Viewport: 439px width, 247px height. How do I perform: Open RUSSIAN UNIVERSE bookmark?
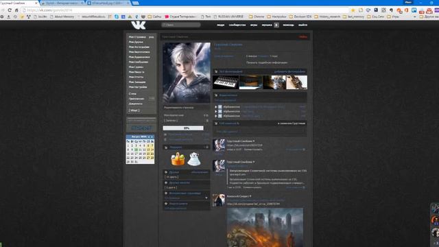pos(228,16)
